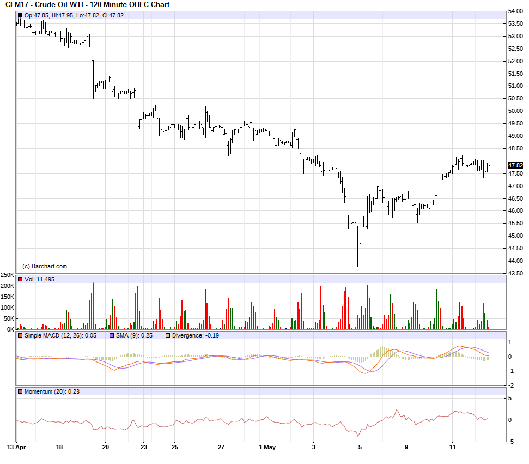Click the 200K volume axis label
This screenshot has width=529, height=464.
pos(8,286)
